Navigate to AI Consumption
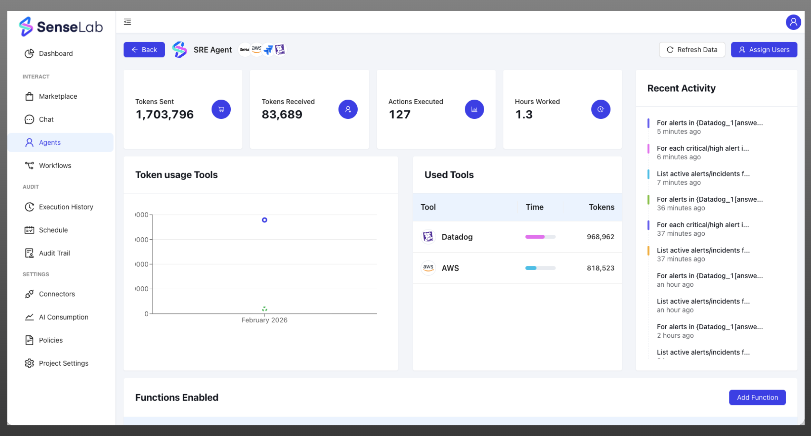This screenshot has width=811, height=436. (x=63, y=317)
